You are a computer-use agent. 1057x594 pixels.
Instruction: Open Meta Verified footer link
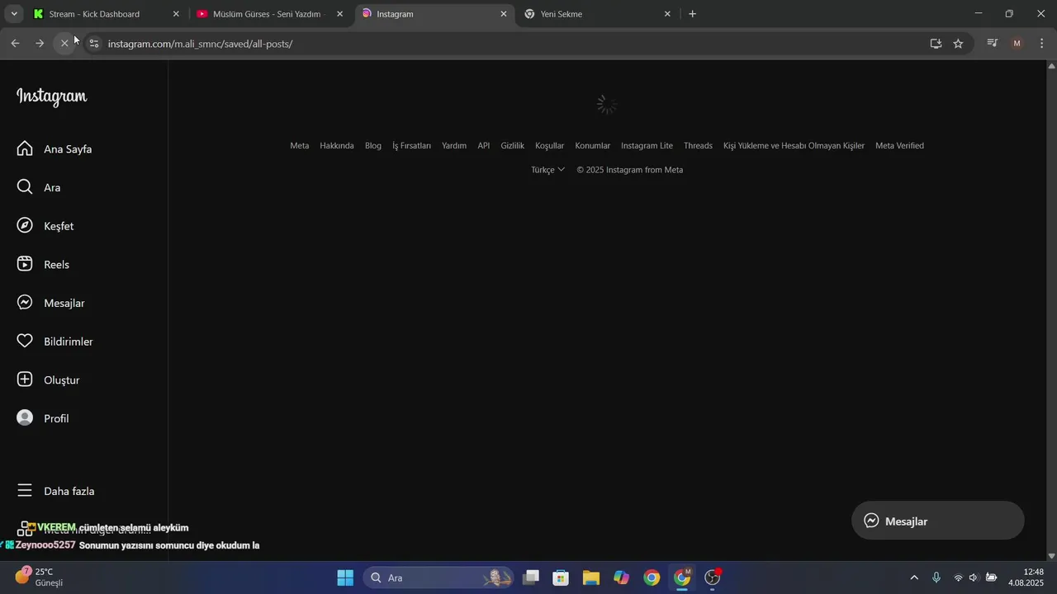[x=899, y=145]
